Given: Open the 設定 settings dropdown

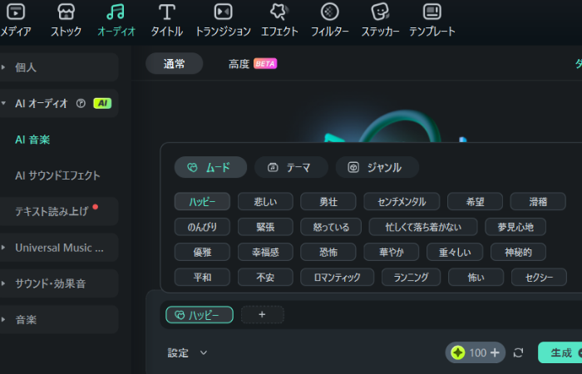Looking at the screenshot, I should 187,353.
